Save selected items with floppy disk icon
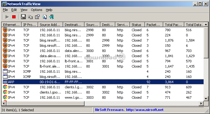 coord(23,17)
